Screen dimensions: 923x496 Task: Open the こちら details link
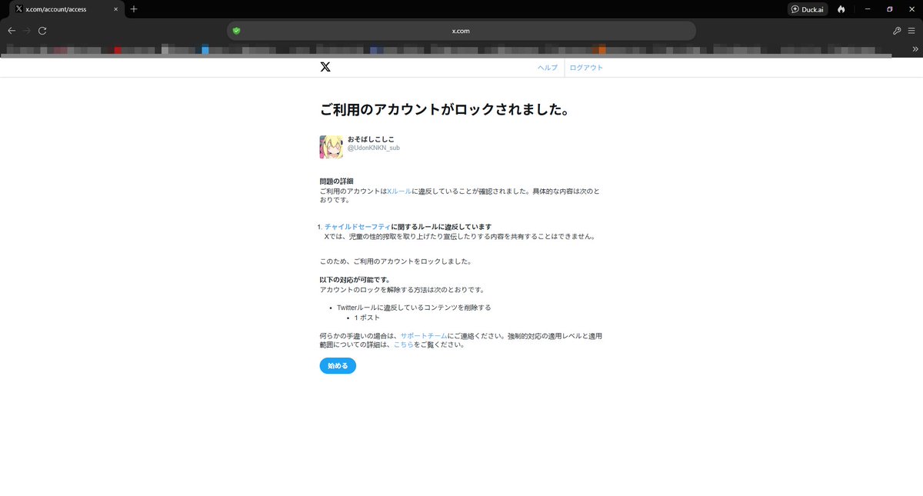point(404,345)
